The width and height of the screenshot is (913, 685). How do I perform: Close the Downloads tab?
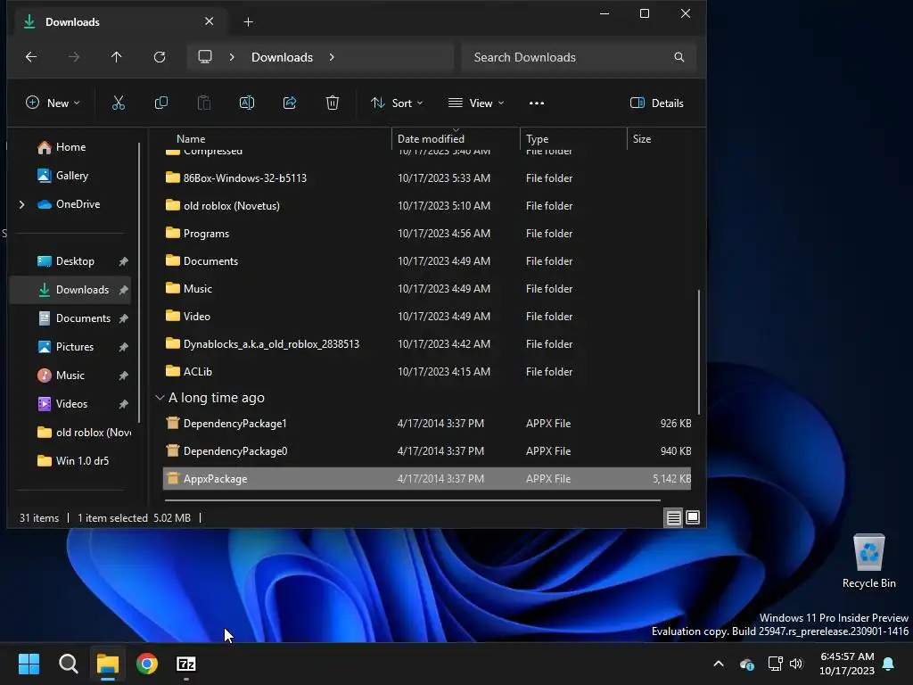209,21
